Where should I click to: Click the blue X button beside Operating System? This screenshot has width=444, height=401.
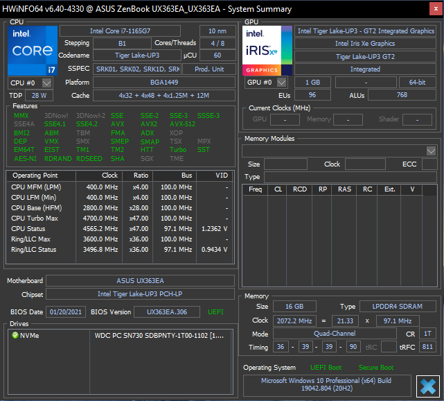[x=427, y=386]
